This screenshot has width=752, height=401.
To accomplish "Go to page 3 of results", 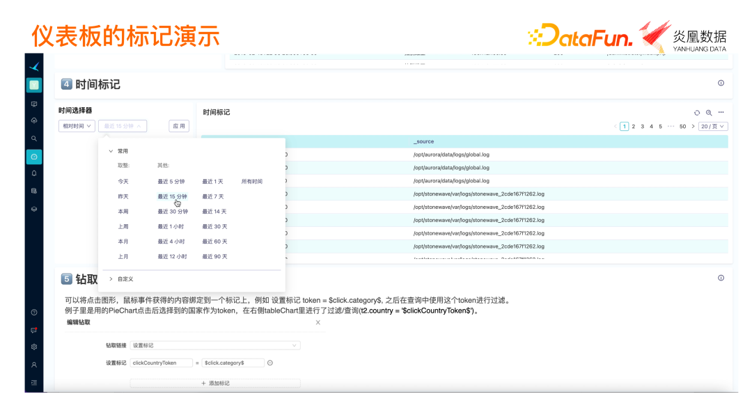I will 643,127.
